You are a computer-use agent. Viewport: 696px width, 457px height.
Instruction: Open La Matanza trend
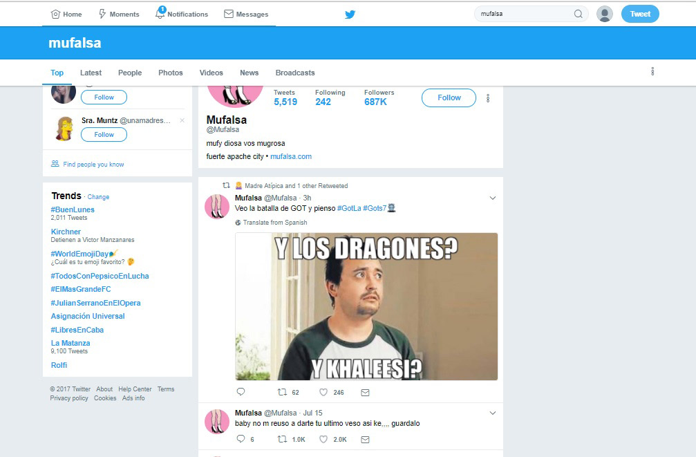[70, 344]
